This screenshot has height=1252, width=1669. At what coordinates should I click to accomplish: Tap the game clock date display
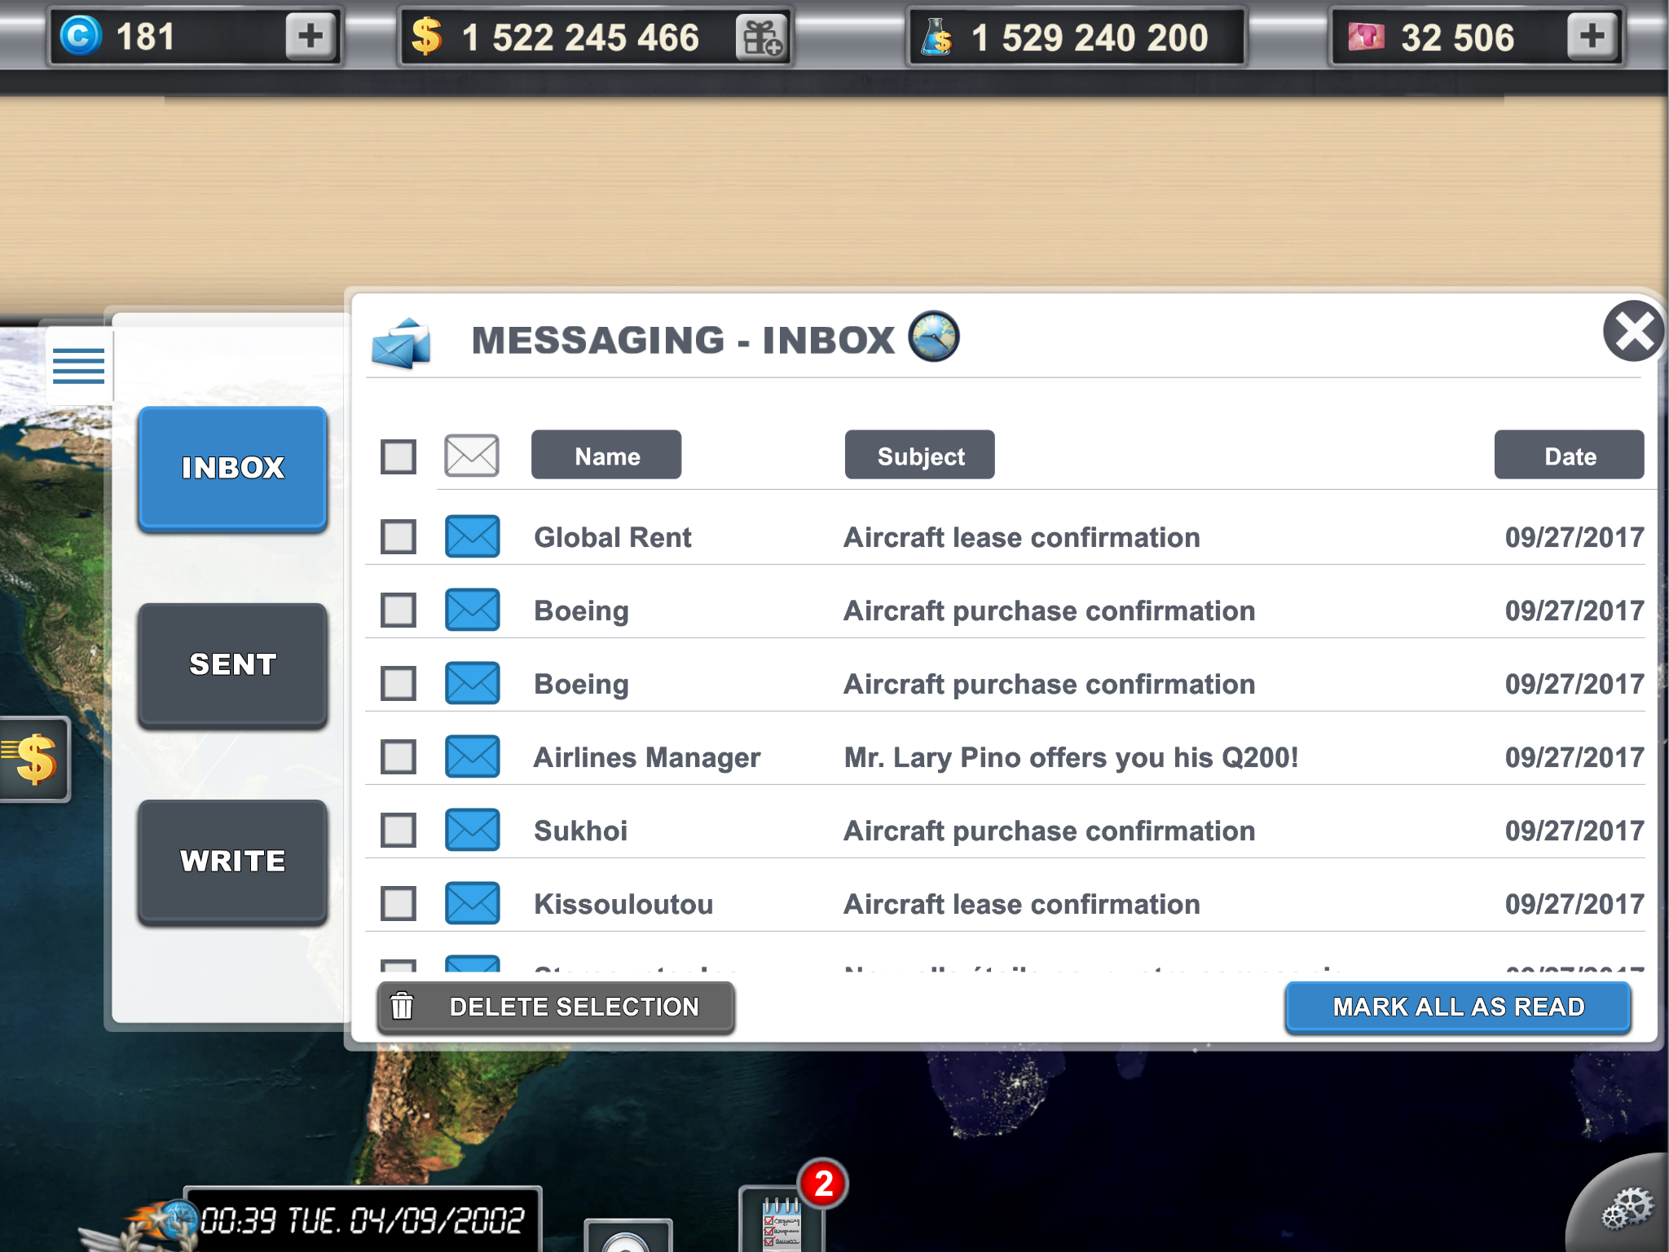point(362,1220)
